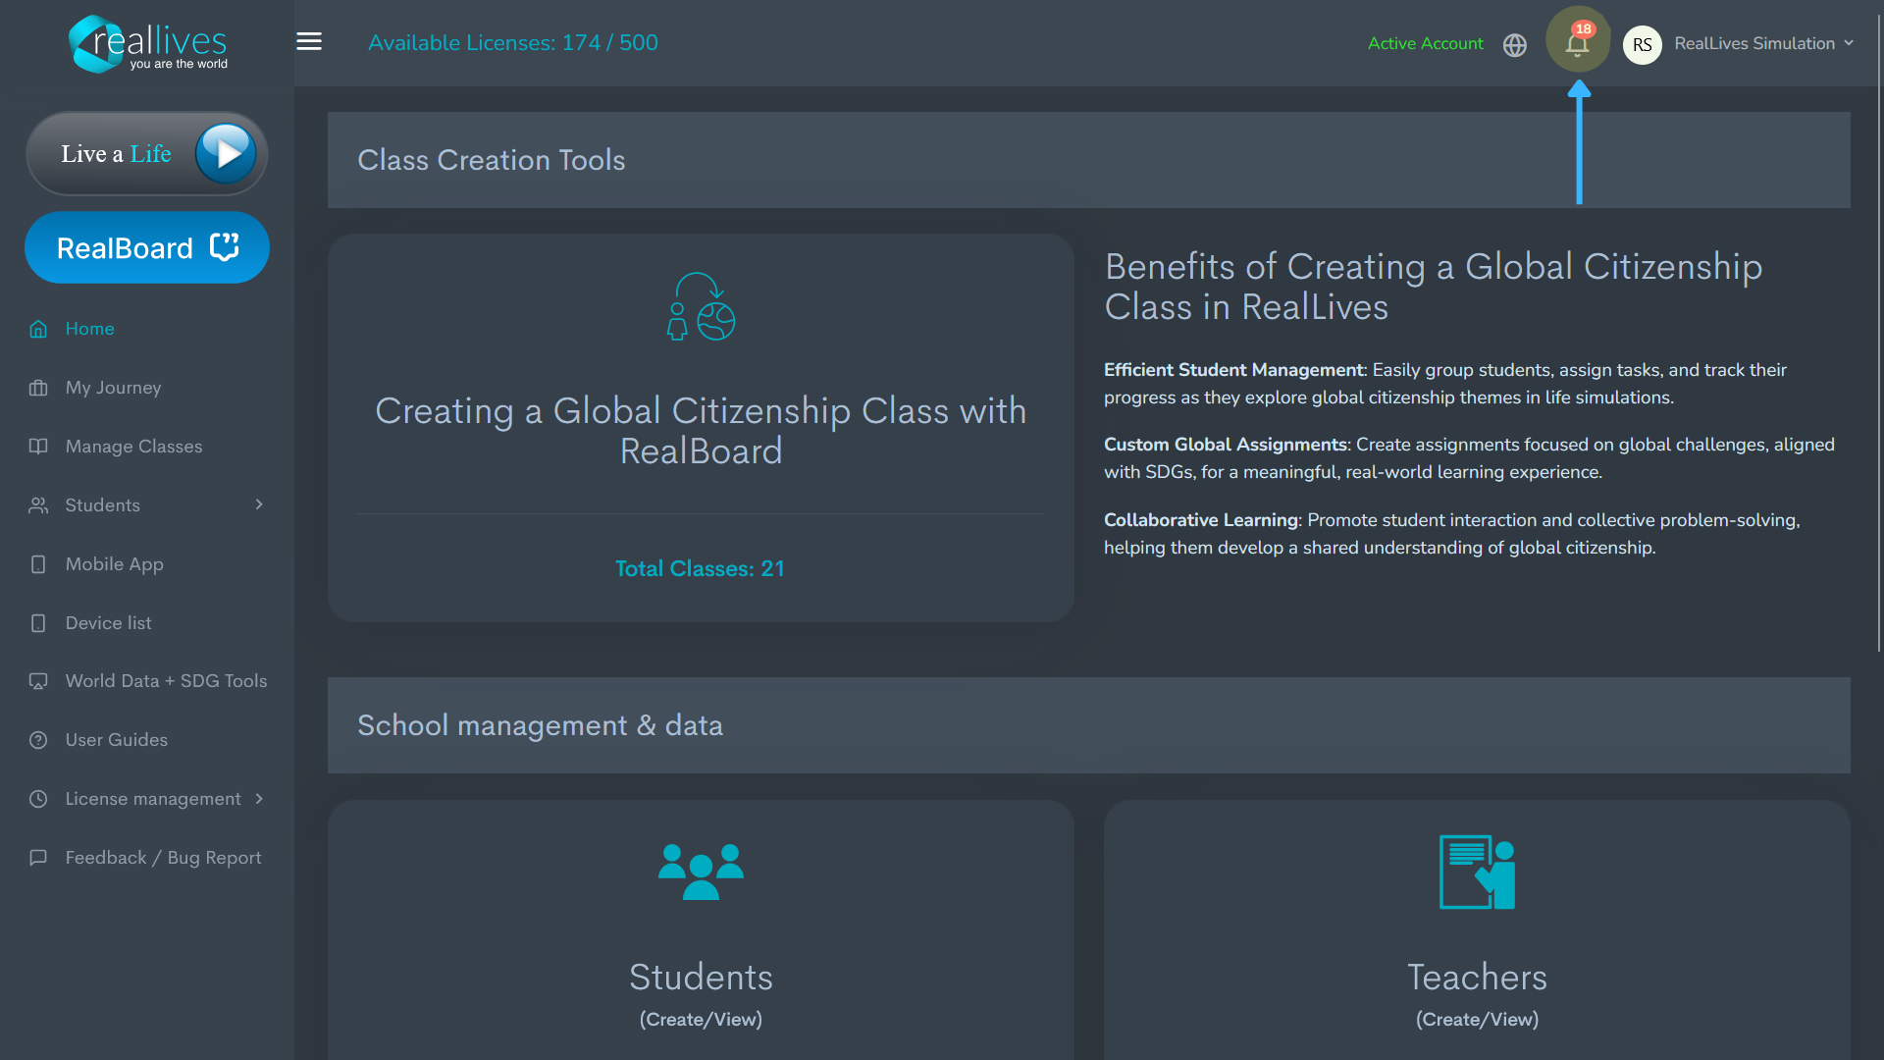Click the Class Creation Tools header
Image resolution: width=1884 pixels, height=1060 pixels.
pos(1089,160)
